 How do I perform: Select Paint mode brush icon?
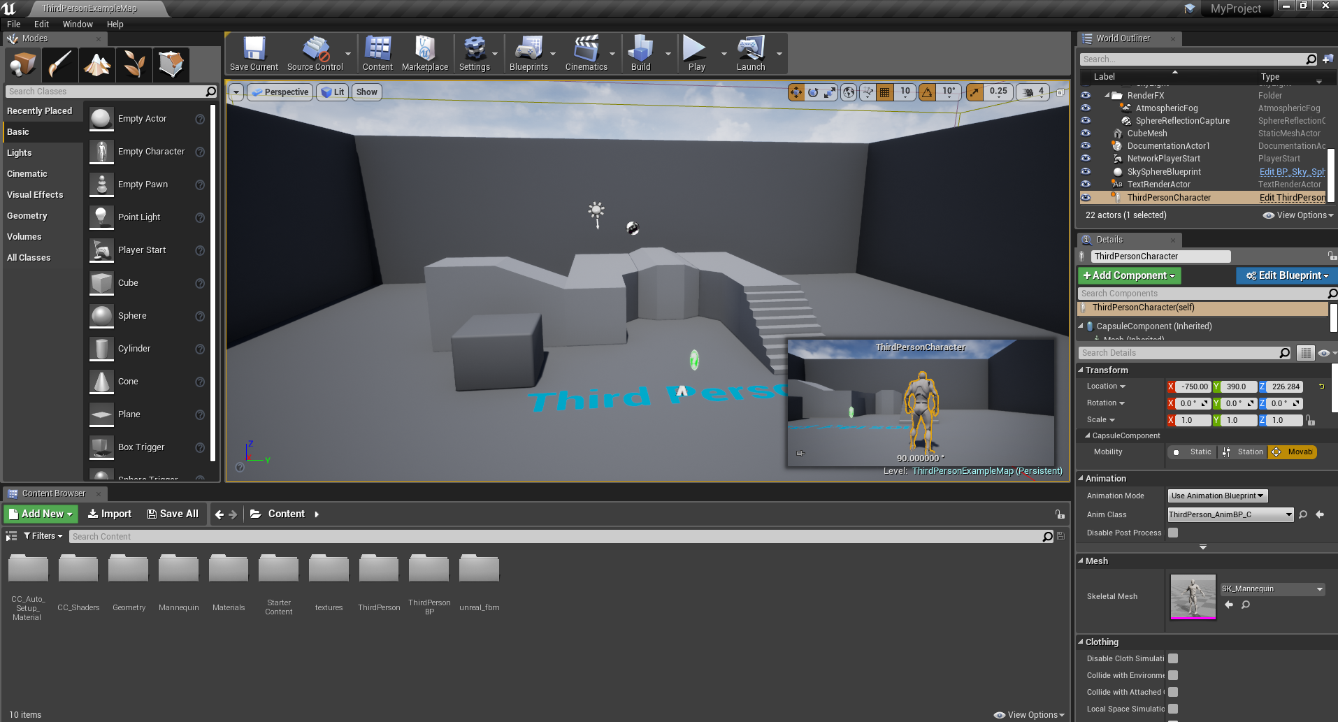pos(60,65)
